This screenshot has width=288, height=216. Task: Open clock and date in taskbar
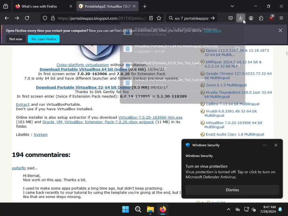point(268,209)
